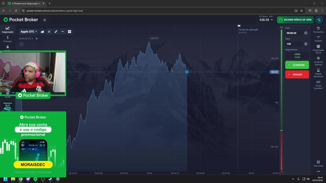326x183 pixels.
Task: Open Chrome media control icon
Action: tap(310, 11)
